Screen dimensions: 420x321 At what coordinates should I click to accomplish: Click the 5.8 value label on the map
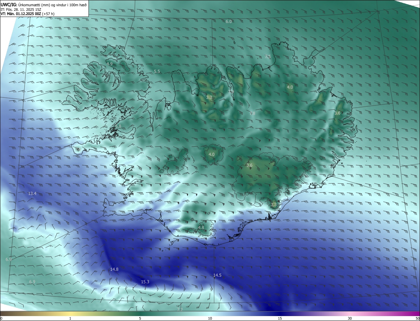coord(118,126)
